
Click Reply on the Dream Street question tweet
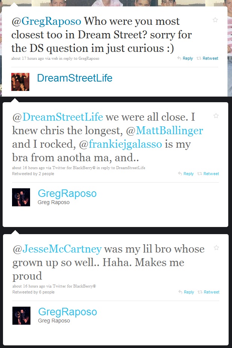[185, 58]
